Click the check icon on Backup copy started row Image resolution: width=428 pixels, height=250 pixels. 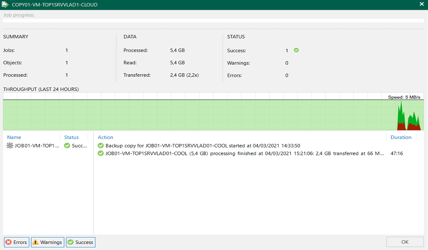point(101,146)
